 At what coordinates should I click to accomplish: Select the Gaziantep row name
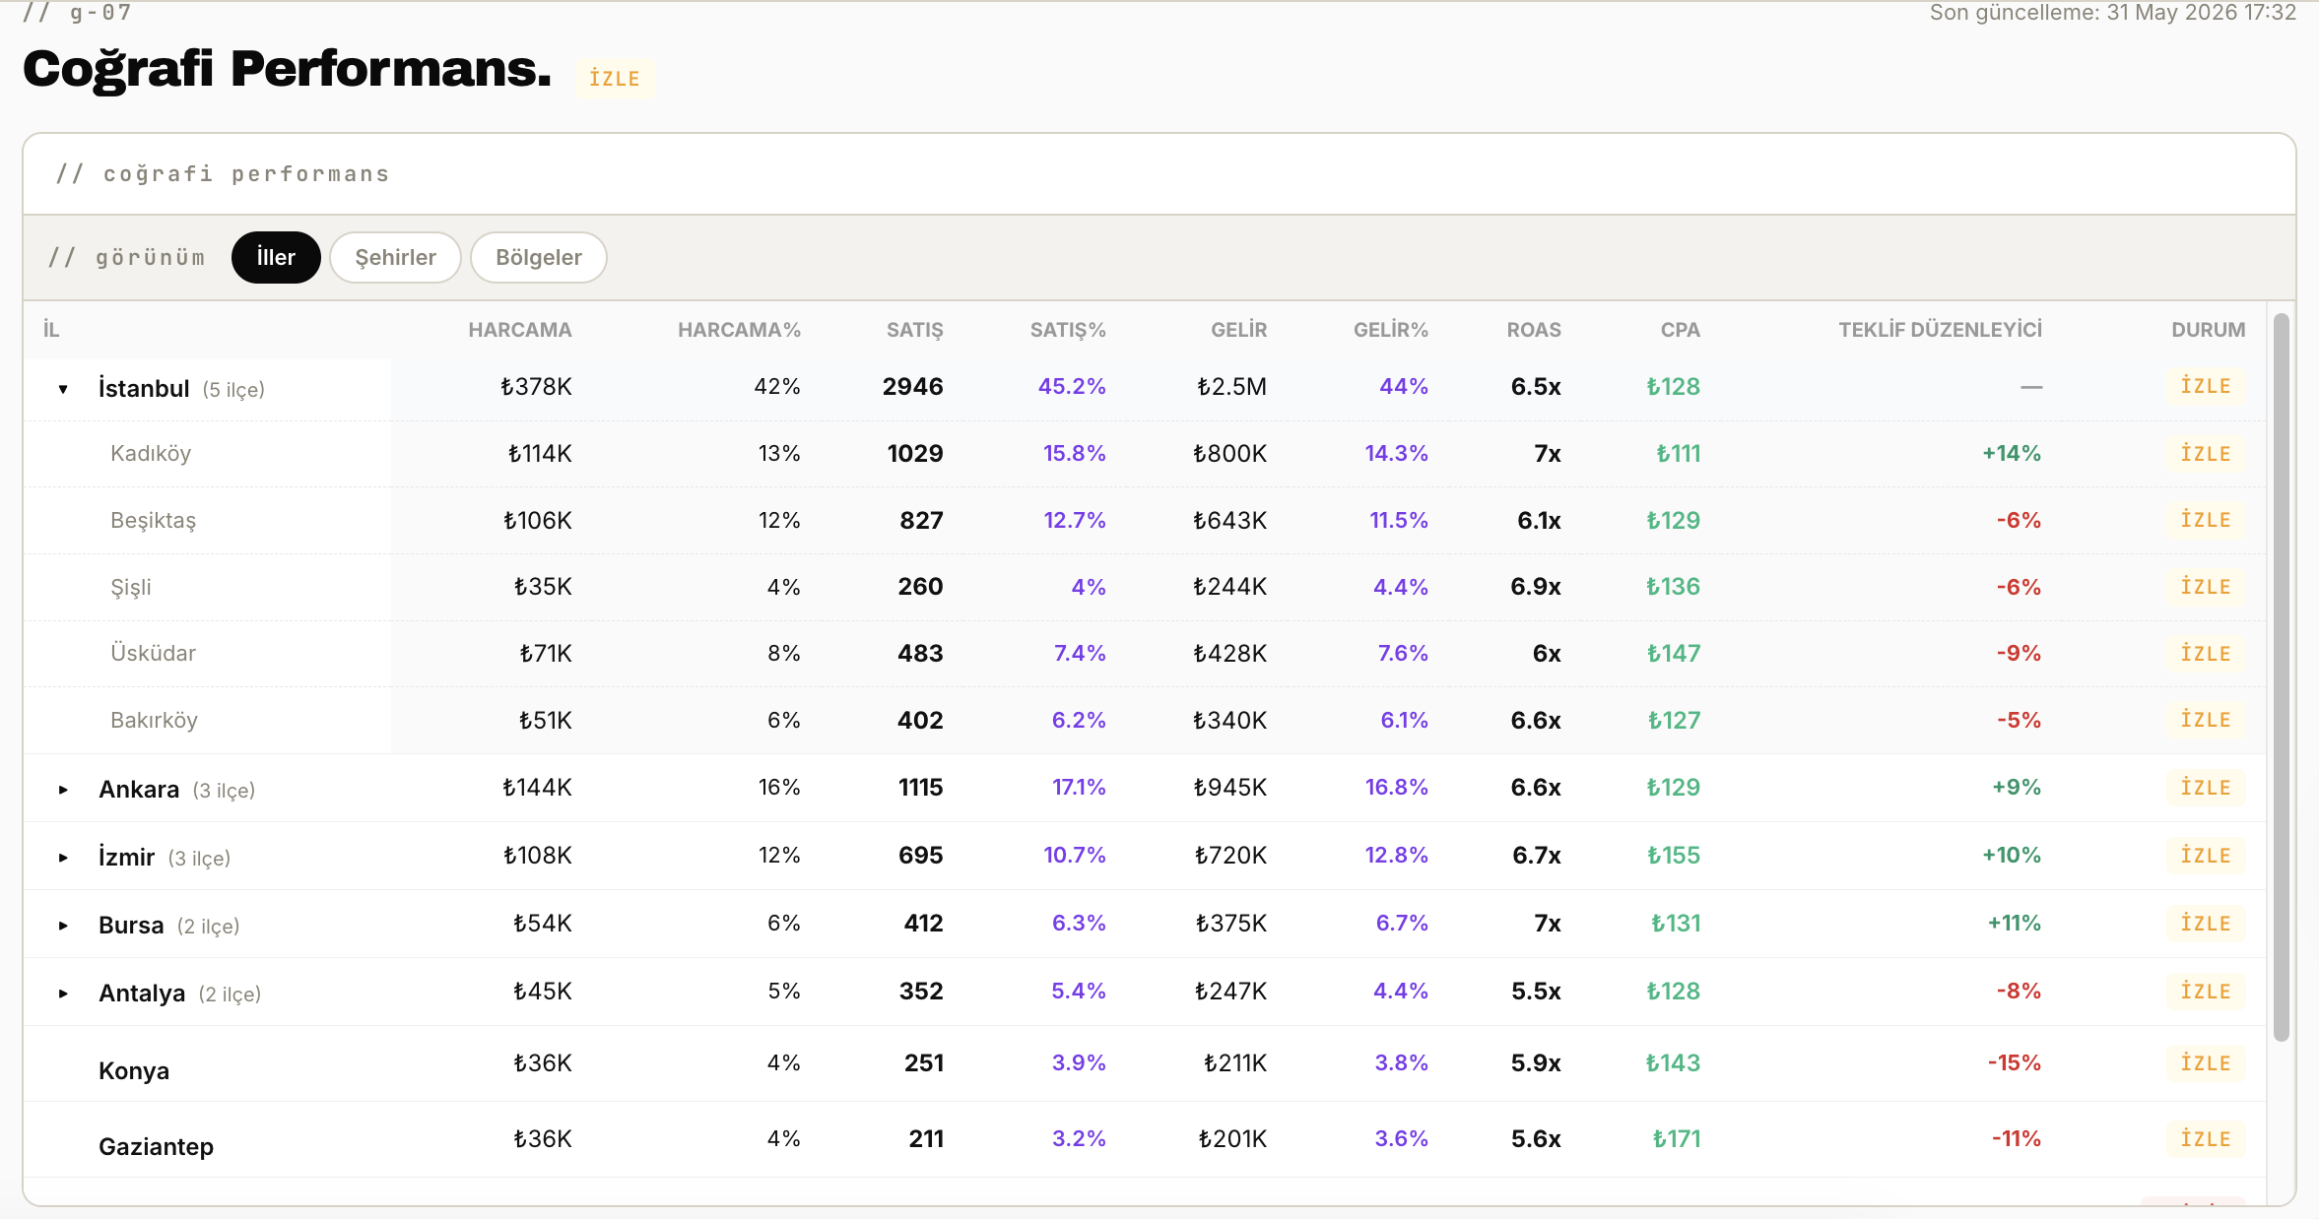coord(156,1147)
